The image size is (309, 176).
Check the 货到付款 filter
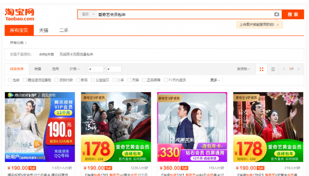point(56,80)
